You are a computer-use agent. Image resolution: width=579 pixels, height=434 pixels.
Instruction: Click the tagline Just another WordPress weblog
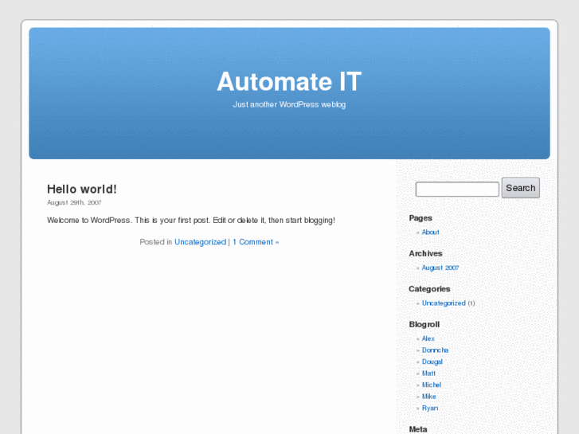(x=289, y=104)
